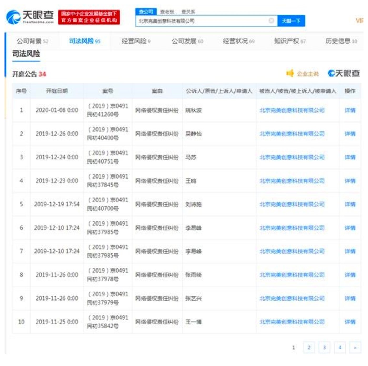Image resolution: width=368 pixels, height=366 pixels.
Task: Click defendant company link in row 10
Action: pos(292,322)
